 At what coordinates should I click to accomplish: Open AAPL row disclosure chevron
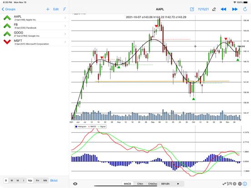[65, 18]
